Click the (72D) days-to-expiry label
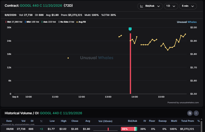205x132 pixels. (x=68, y=6)
